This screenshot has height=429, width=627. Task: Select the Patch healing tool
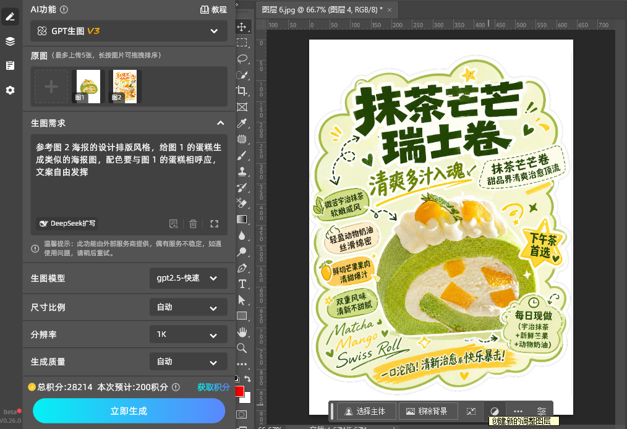point(242,139)
